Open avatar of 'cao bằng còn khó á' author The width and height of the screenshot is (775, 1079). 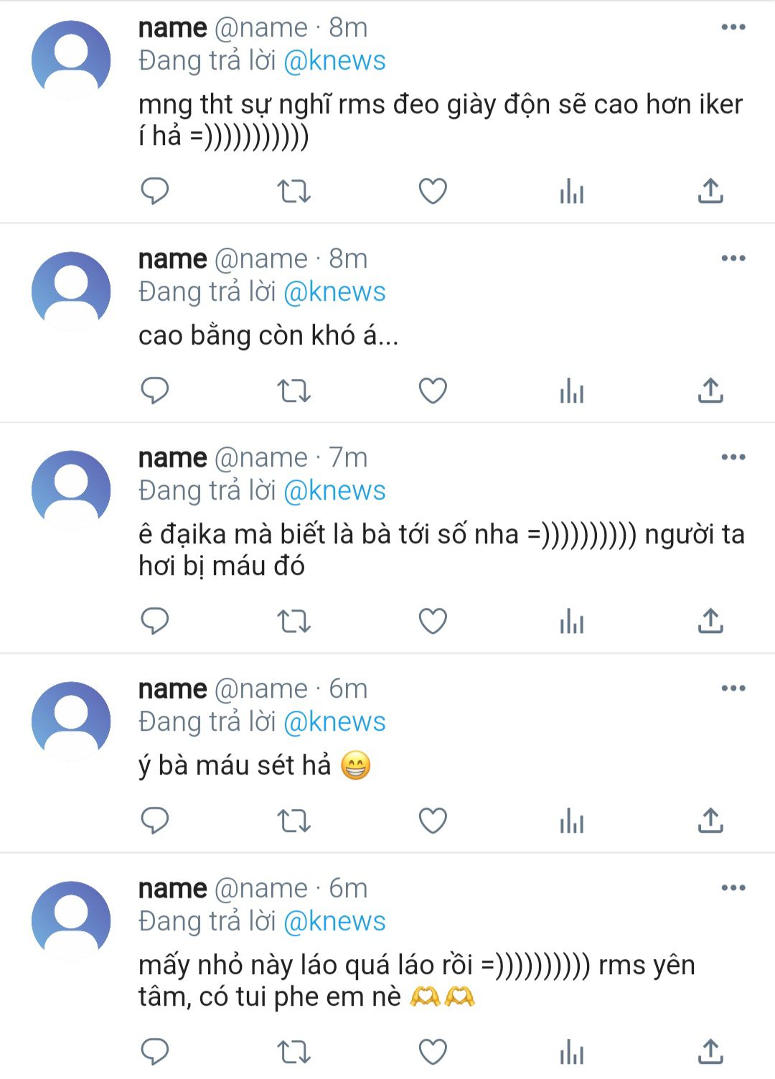(71, 291)
